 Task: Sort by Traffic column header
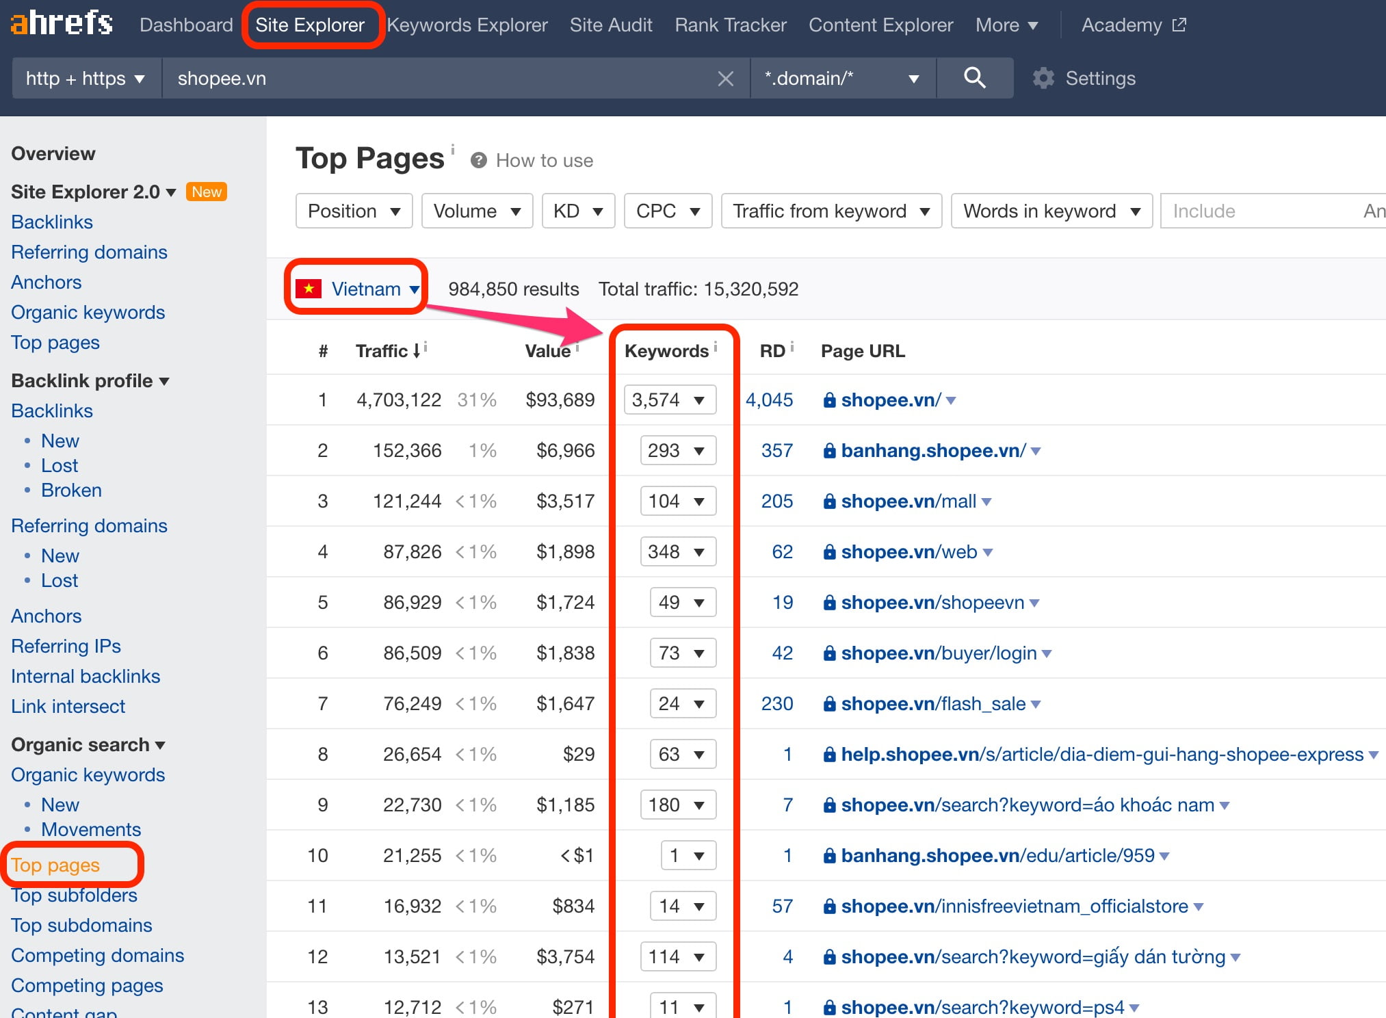(x=387, y=351)
